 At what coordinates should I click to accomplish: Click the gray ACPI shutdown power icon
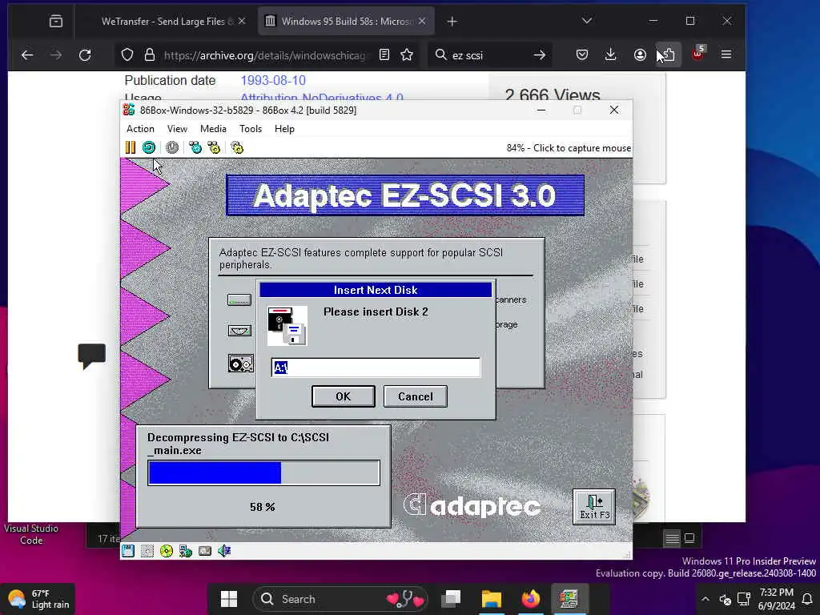[x=172, y=148]
